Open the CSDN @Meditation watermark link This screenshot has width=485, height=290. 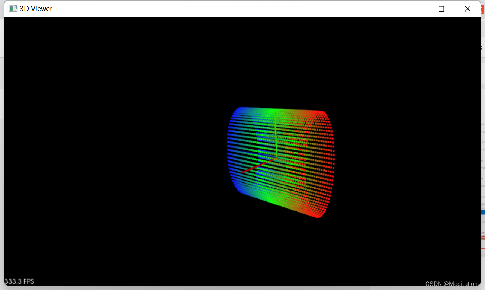(452, 284)
